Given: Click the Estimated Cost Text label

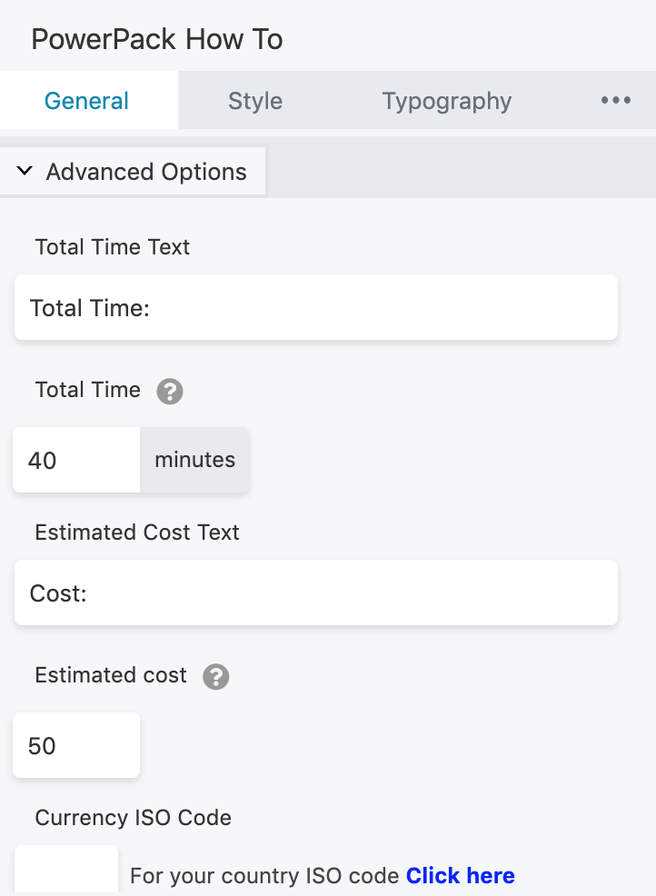Looking at the screenshot, I should 137,532.
